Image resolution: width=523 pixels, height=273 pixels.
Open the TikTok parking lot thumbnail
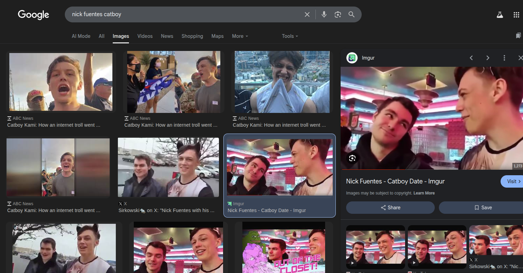[x=64, y=248]
